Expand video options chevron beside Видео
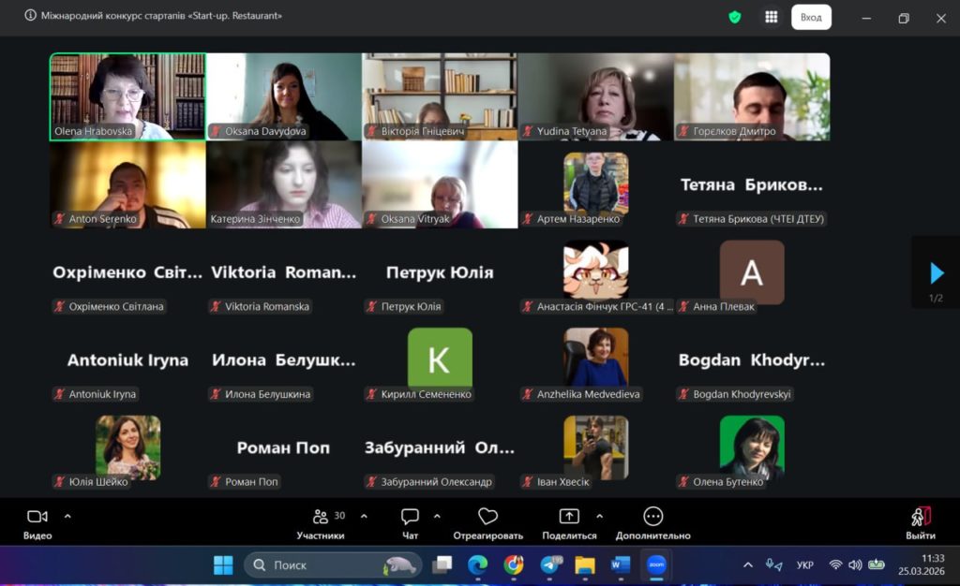Image resolution: width=960 pixels, height=586 pixels. (x=67, y=516)
